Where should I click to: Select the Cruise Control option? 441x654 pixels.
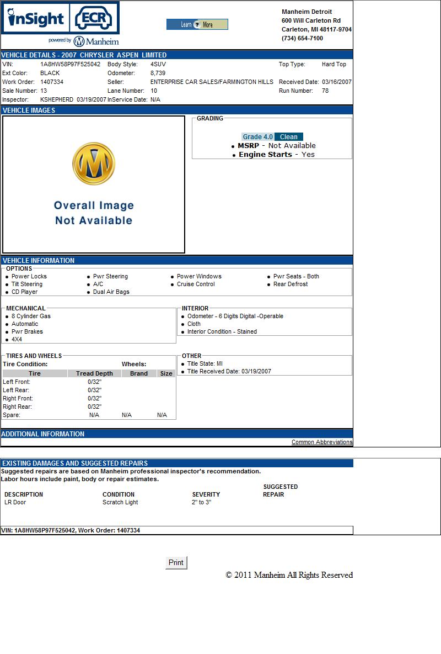coord(196,284)
